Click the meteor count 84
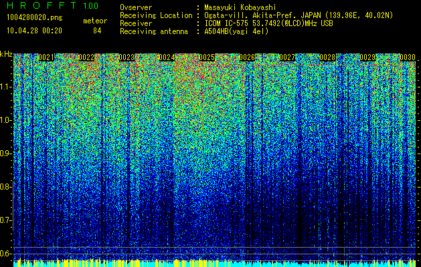 [x=97, y=31]
